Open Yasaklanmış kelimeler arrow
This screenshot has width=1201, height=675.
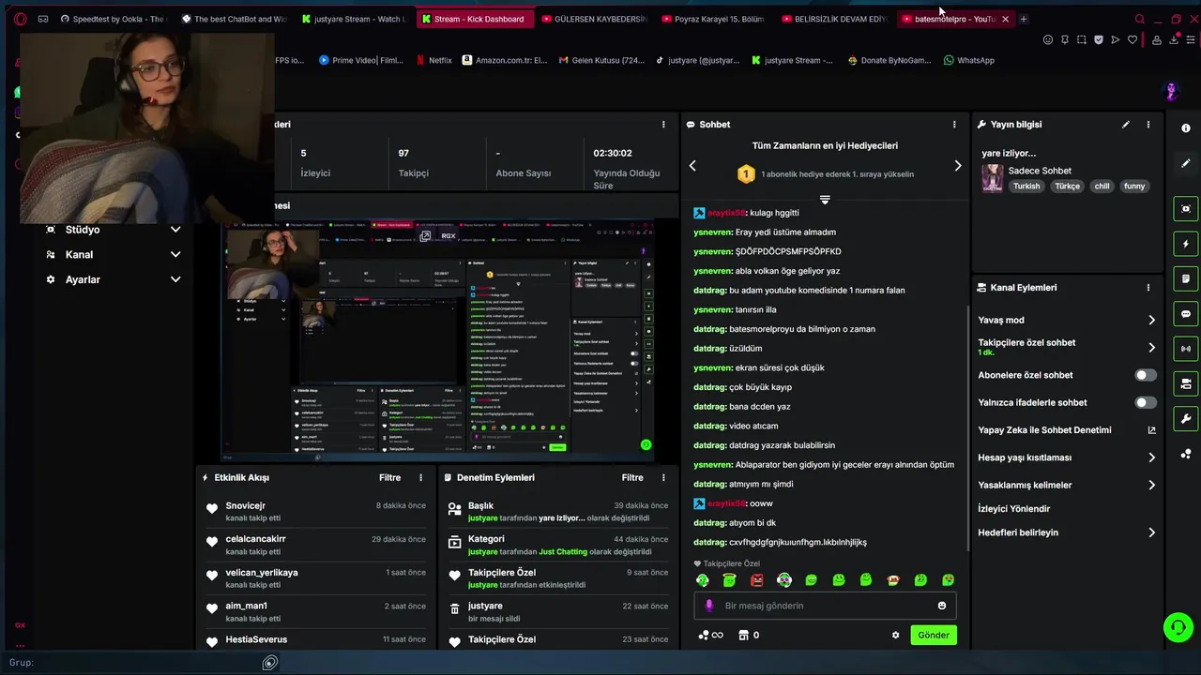click(1151, 485)
